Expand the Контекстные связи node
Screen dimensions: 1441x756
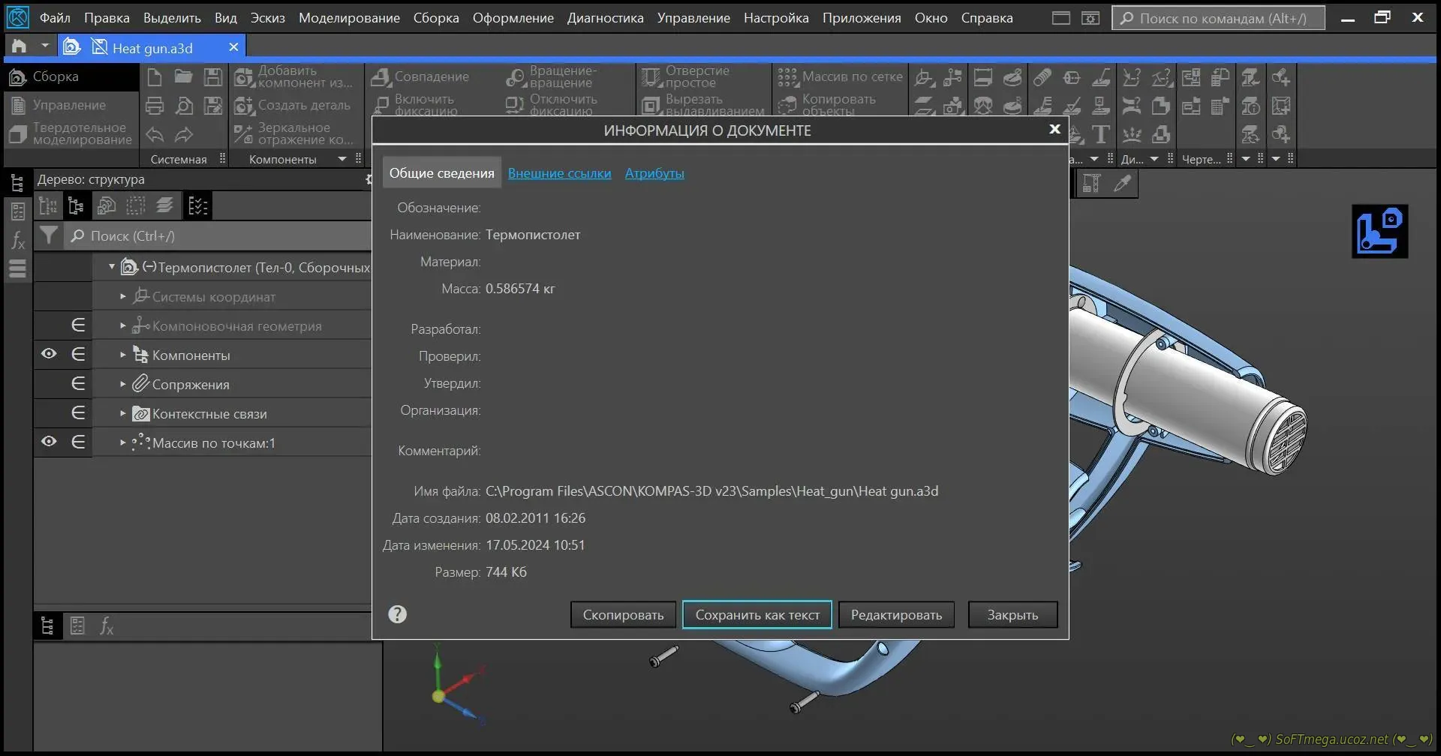(x=123, y=413)
